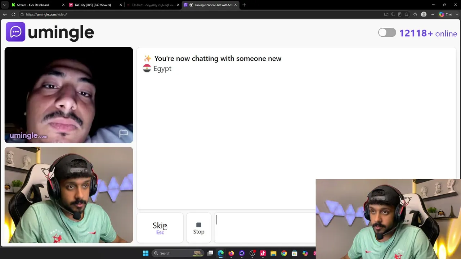Open the Windows Start menu
The width and height of the screenshot is (461, 259).
coord(146,253)
